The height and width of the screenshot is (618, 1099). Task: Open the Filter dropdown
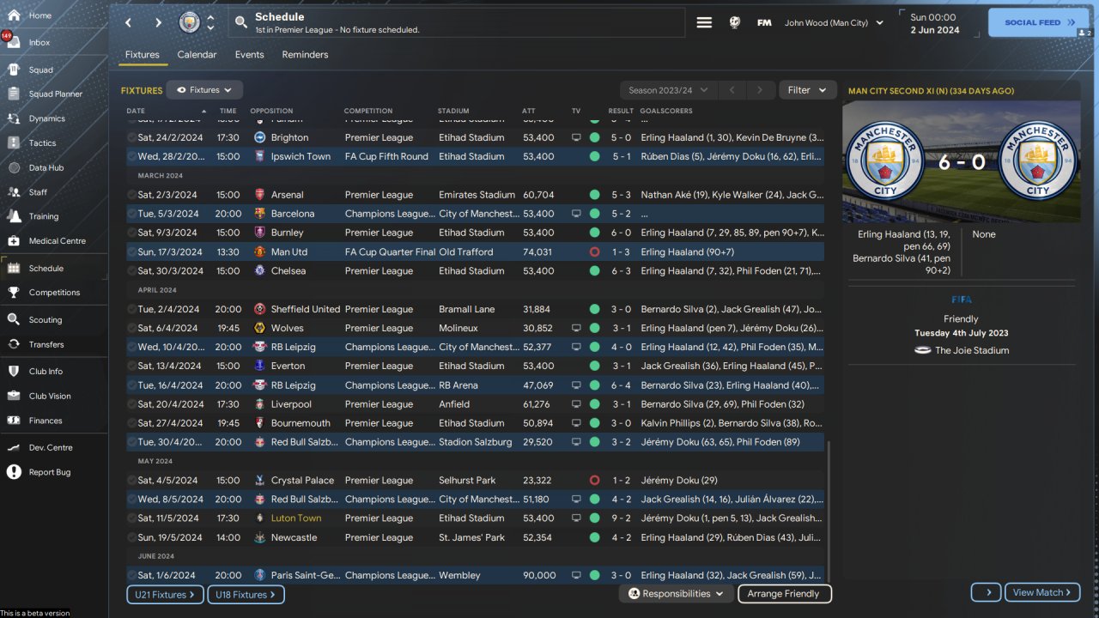tap(808, 90)
